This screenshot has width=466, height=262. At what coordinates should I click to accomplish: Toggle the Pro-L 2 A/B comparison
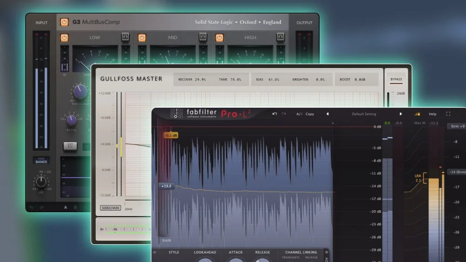299,114
